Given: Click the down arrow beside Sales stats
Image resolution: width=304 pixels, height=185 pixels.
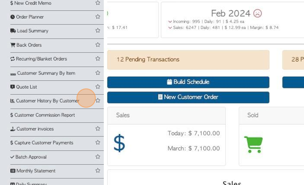Looking at the screenshot, I should pos(170,28).
